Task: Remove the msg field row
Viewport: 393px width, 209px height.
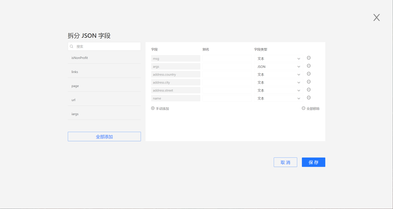Action: [x=309, y=58]
